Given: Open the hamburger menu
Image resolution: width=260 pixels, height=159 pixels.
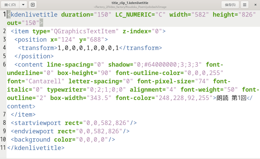Looking at the screenshot, I should [244, 5].
